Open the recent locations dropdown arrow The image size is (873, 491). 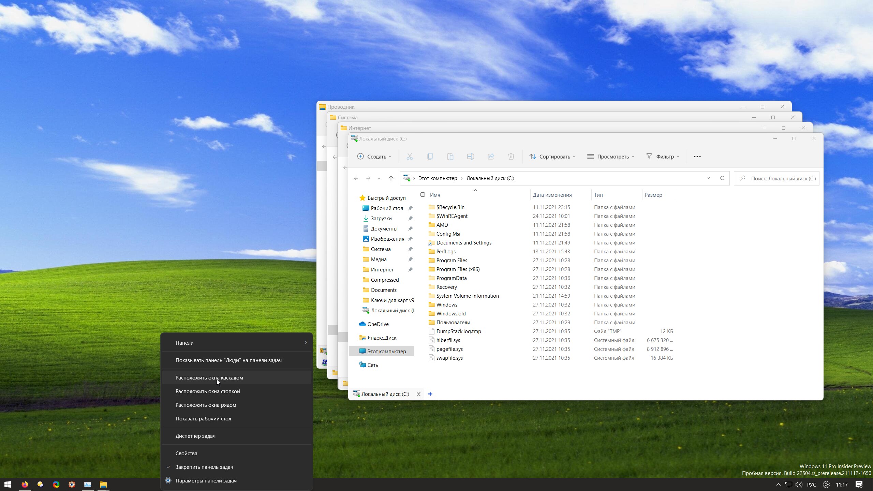(x=379, y=178)
